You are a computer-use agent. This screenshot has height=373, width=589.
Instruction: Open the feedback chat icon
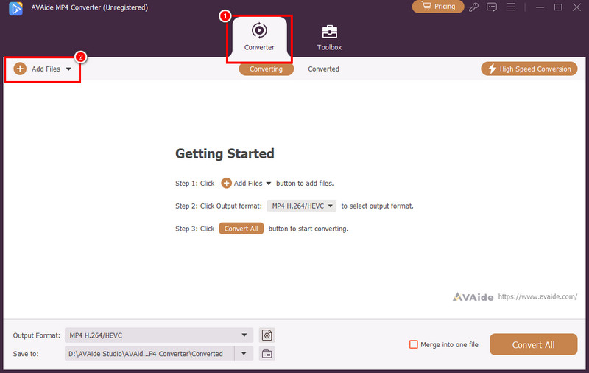point(492,7)
